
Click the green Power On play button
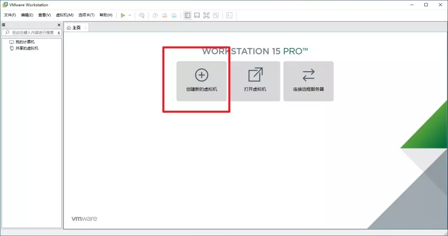[123, 15]
